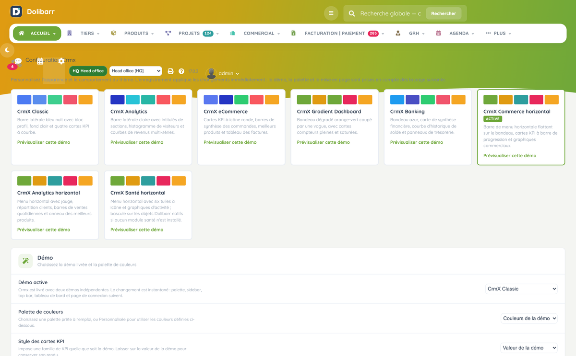
Task: Click the first blue swatch of CrmX Classic
Action: point(24,100)
